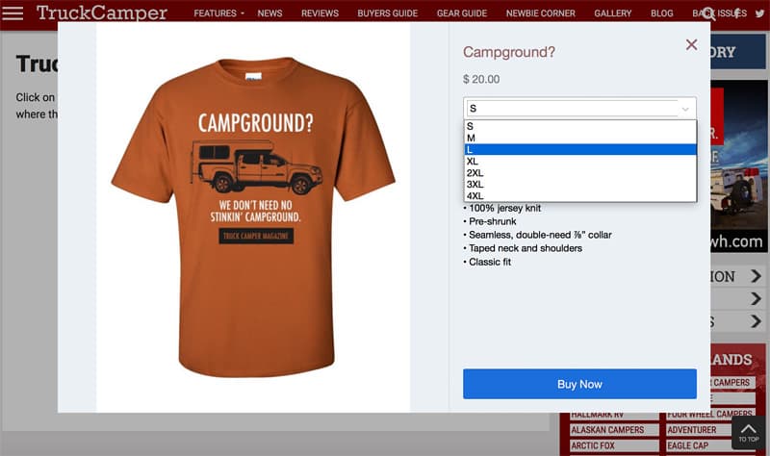Open the Twitter bird icon
The width and height of the screenshot is (770, 456).
pyautogui.click(x=759, y=13)
